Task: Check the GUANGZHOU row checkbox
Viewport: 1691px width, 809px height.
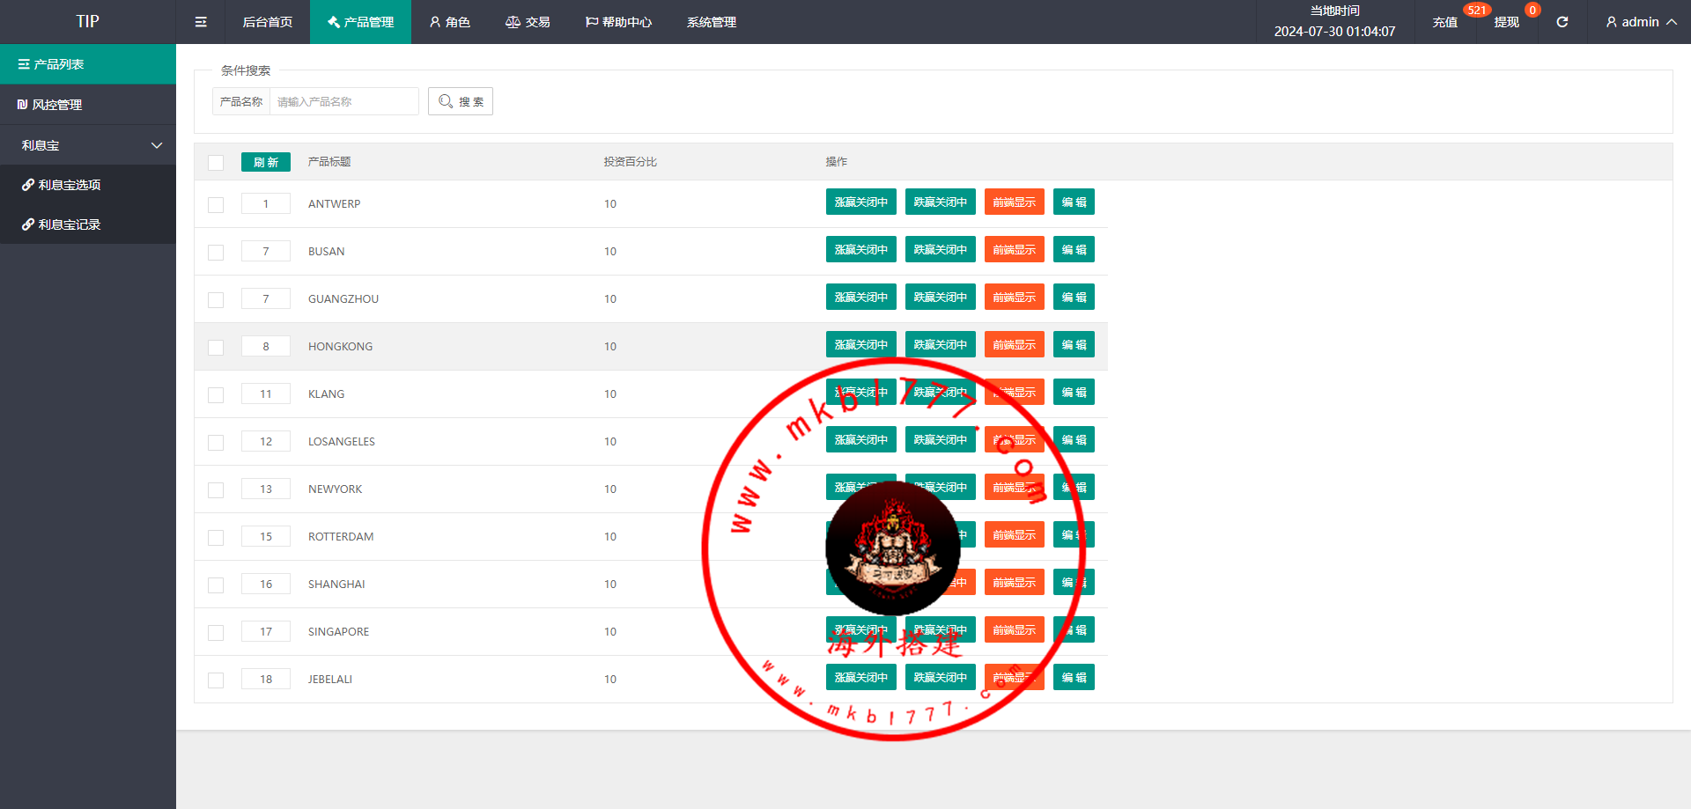Action: coord(216,300)
